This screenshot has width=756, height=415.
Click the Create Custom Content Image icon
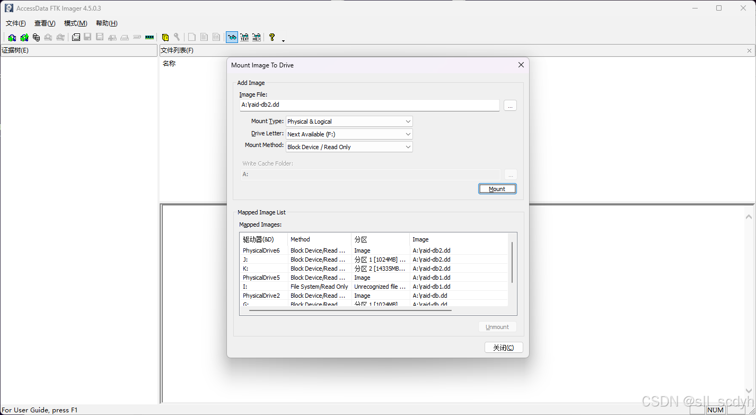coord(125,37)
